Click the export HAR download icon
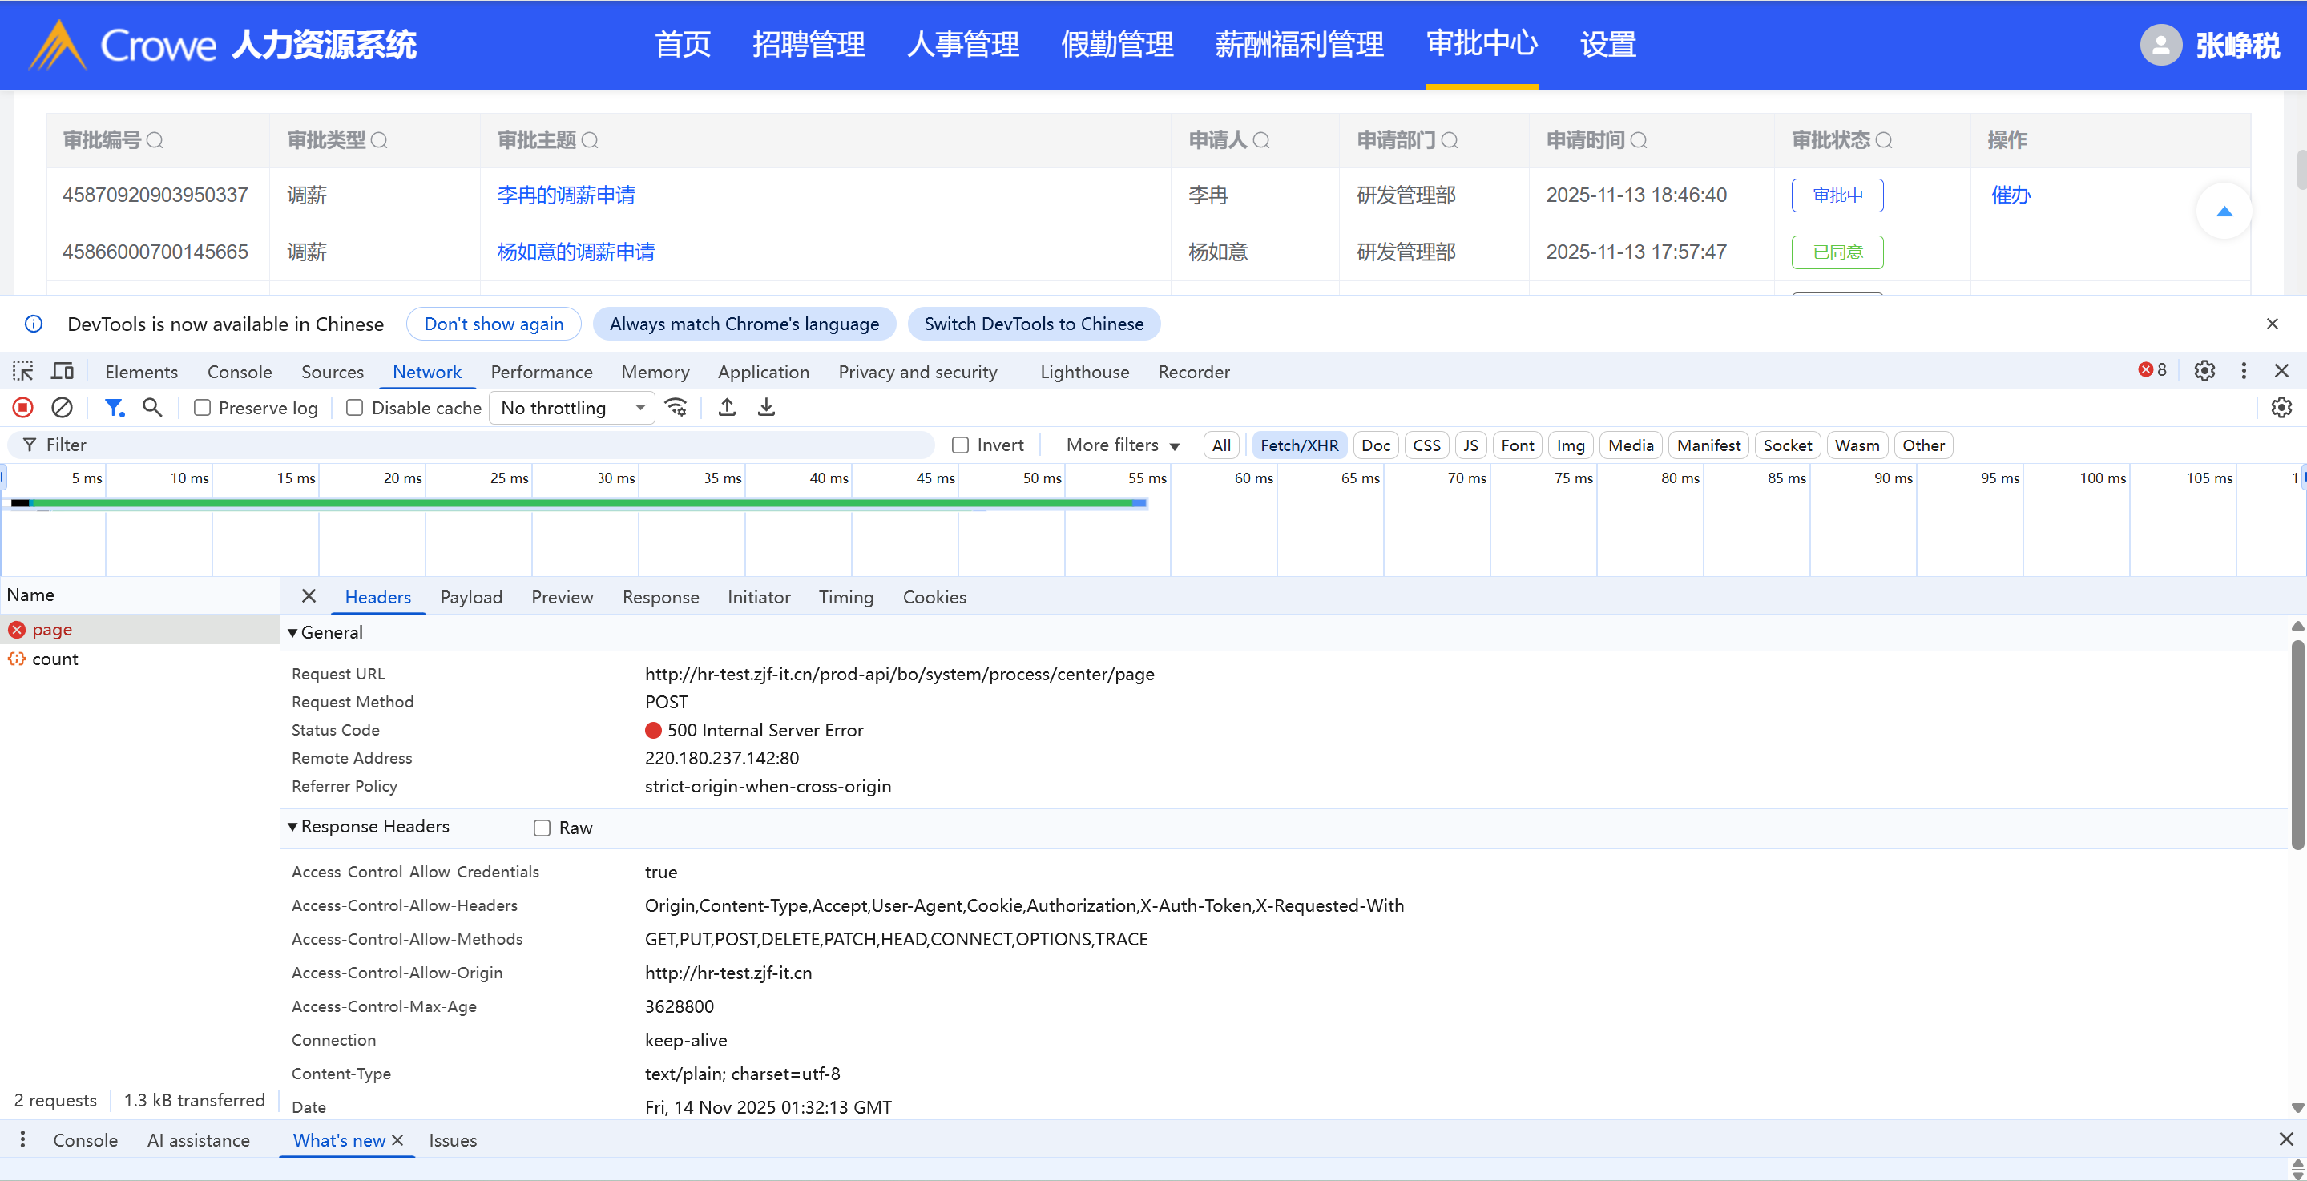2307x1181 pixels. [767, 409]
